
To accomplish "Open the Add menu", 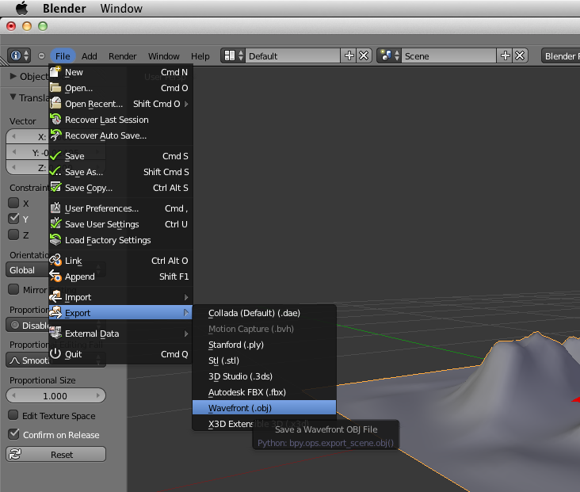I will (x=90, y=56).
